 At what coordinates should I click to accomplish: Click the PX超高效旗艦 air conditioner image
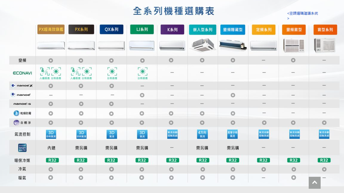tap(51, 45)
